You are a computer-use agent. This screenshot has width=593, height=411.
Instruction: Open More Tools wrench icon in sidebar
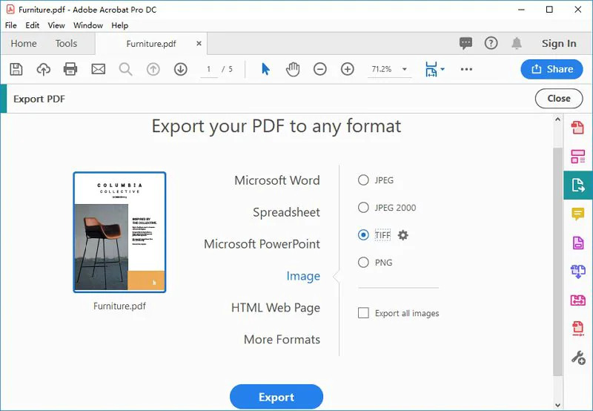[x=578, y=358]
